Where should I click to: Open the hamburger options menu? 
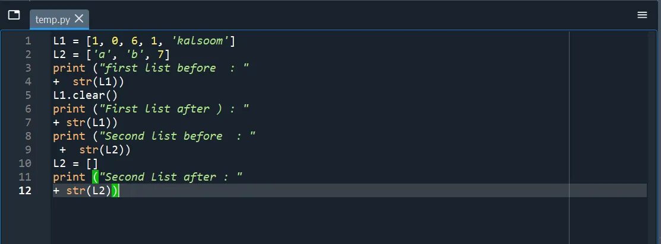[x=642, y=15]
